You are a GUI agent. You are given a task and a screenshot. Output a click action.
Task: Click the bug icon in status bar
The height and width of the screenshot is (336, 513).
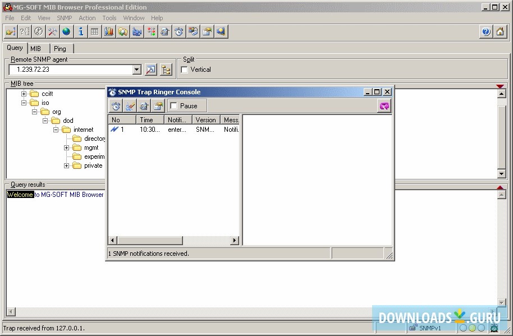tap(494, 328)
